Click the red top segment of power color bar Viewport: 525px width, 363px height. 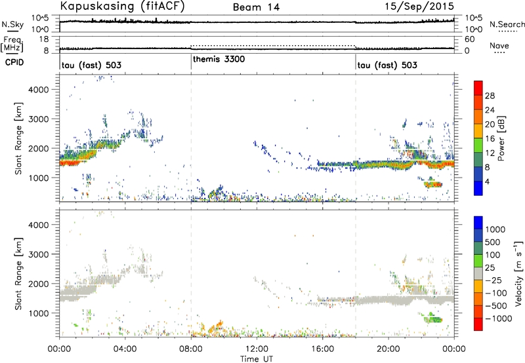coord(478,88)
